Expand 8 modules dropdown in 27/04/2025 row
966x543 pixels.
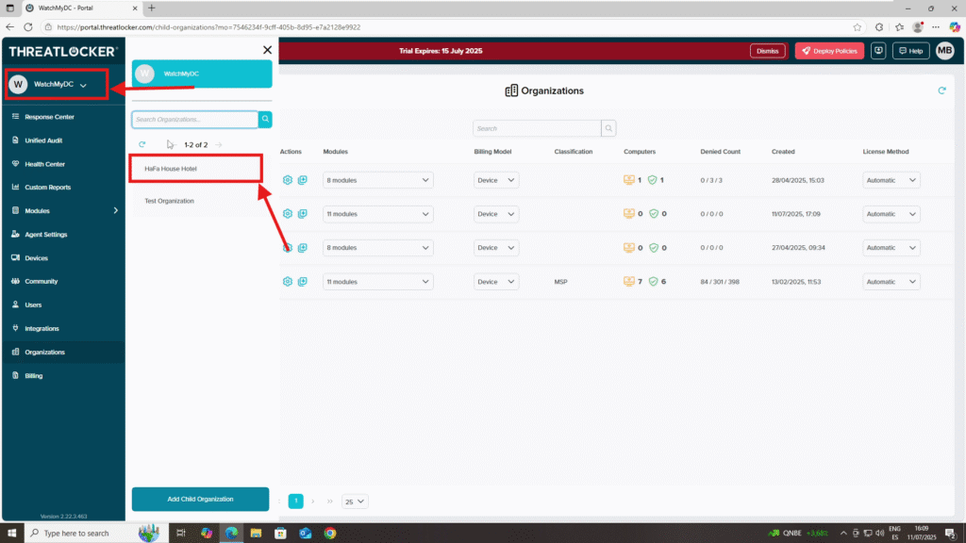pos(377,248)
